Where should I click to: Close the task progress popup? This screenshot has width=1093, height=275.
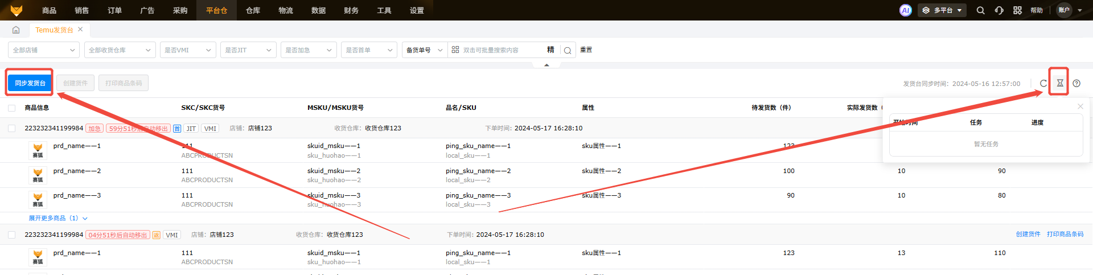point(1080,106)
